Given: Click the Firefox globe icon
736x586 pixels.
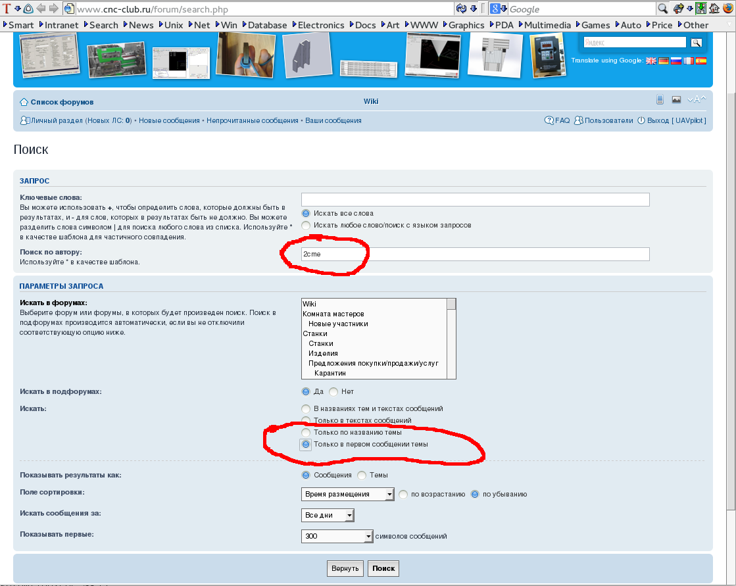Looking at the screenshot, I should 728,9.
